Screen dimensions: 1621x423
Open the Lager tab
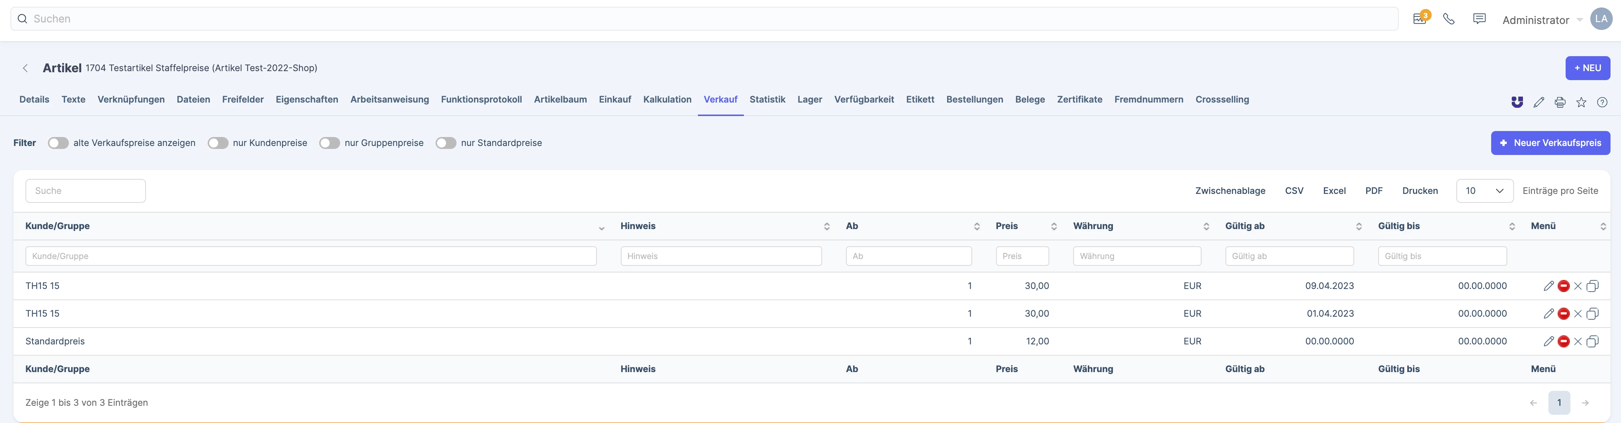[809, 100]
